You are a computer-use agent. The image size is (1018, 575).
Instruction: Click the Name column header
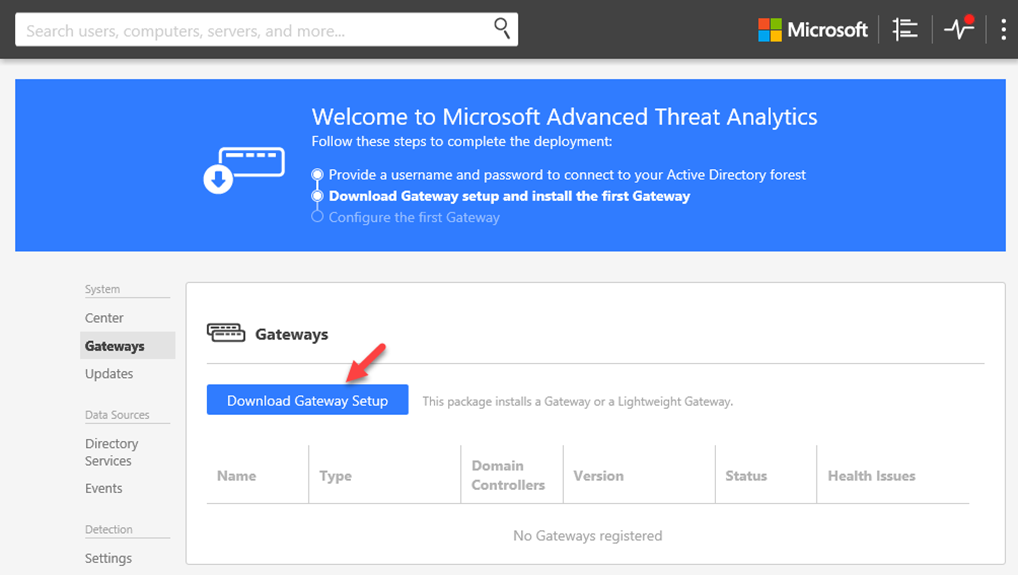(236, 476)
